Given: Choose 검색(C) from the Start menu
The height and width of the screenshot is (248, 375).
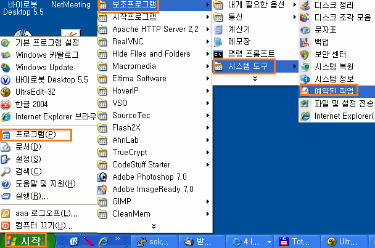Looking at the screenshot, I should (x=28, y=171).
